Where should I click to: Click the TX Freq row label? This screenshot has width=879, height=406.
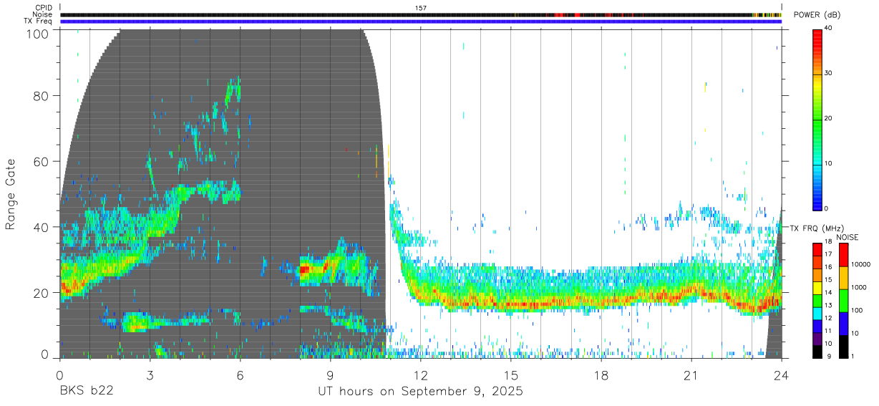click(39, 21)
